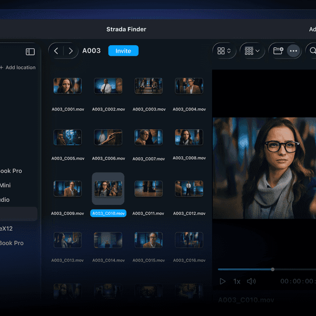Image resolution: width=316 pixels, height=316 pixels.
Task: Click the A003_C010.mov preview caption
Action: (x=246, y=300)
